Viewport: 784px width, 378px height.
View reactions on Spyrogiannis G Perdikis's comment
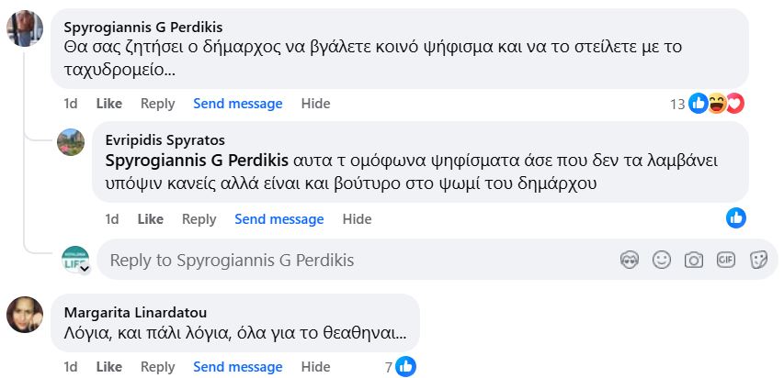pyautogui.click(x=716, y=104)
